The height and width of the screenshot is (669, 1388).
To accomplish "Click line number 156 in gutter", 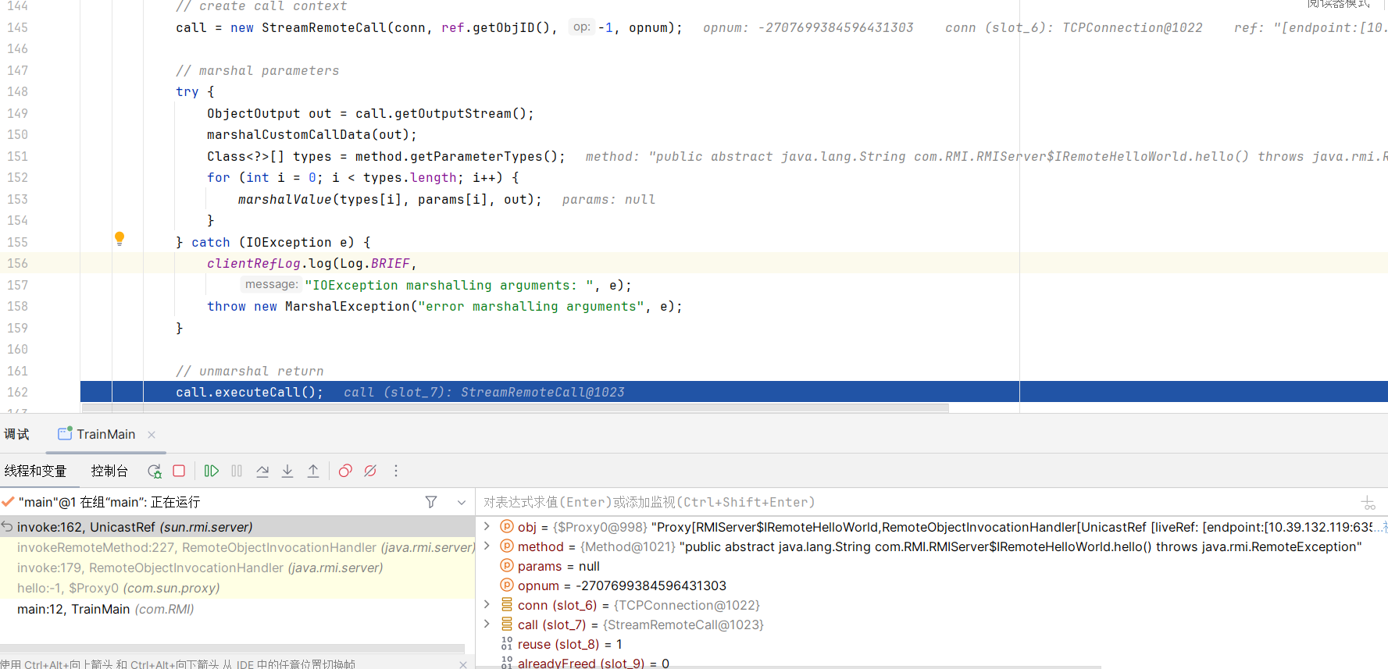I will point(17,263).
